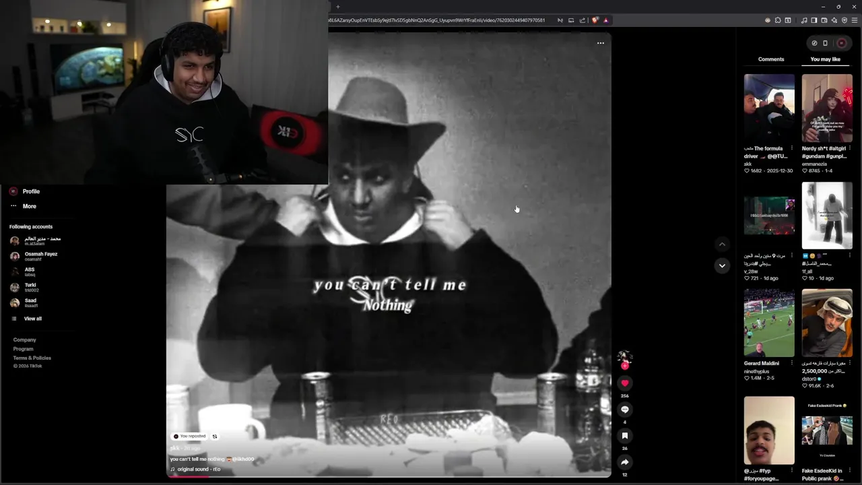862x485 pixels.
Task: Open the browser playlist music note icon
Action: (804, 20)
